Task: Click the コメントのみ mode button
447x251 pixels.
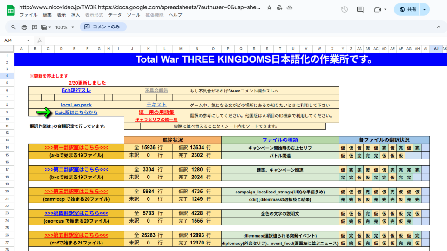Action: coord(103,27)
